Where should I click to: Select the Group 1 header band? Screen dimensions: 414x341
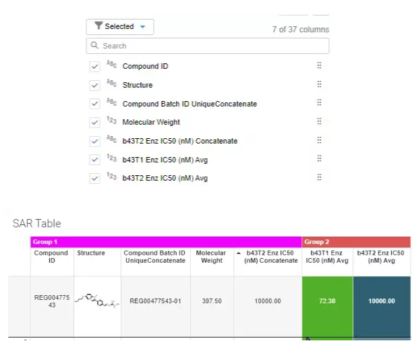(x=165, y=241)
